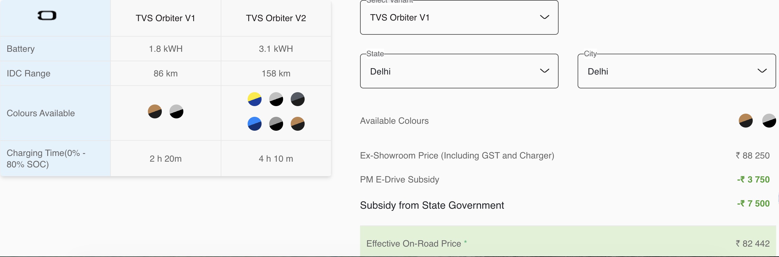
Task: Click the City field chevron arrow
Action: (x=762, y=71)
